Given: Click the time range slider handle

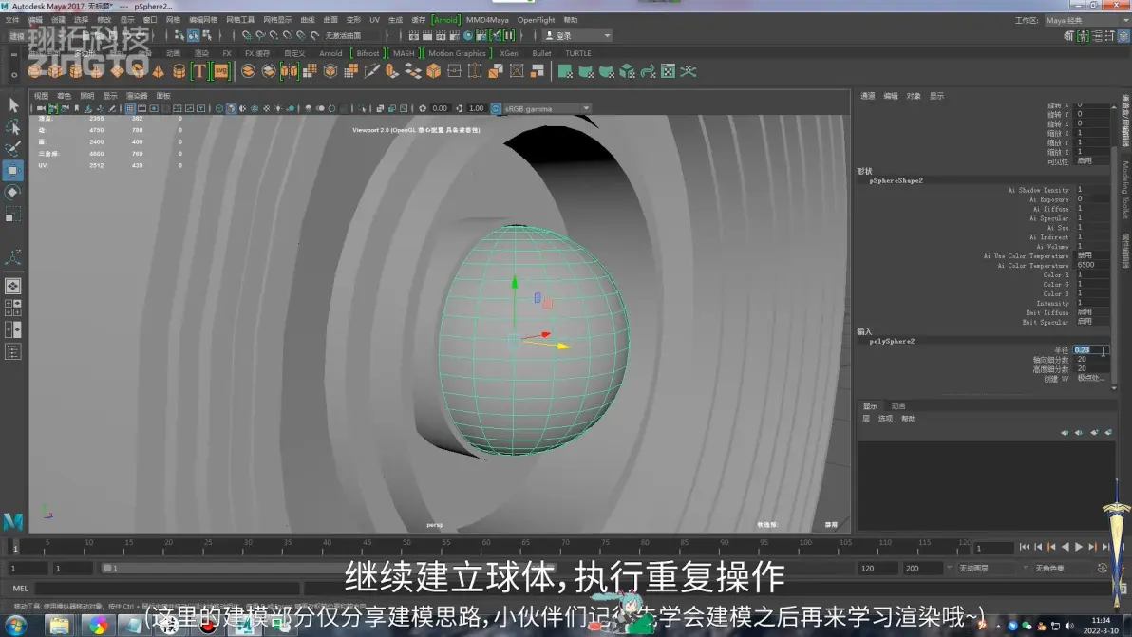Looking at the screenshot, I should 107,569.
